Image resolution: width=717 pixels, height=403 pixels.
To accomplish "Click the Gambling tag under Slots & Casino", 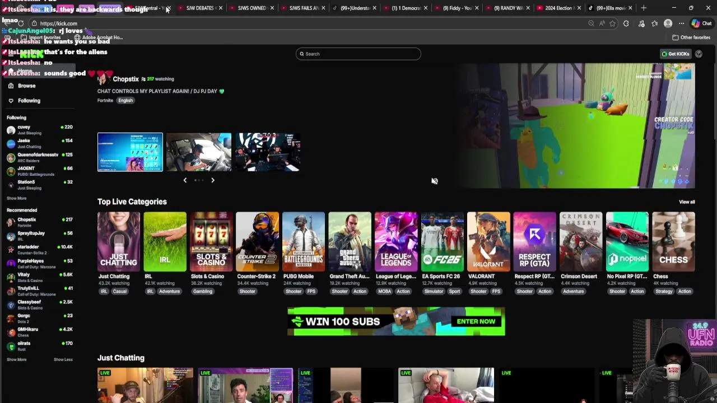I will click(x=203, y=292).
